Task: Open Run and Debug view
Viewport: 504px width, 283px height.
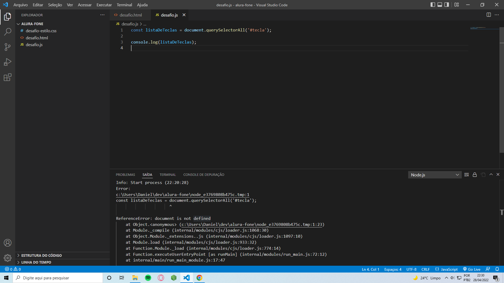Action: point(8,62)
